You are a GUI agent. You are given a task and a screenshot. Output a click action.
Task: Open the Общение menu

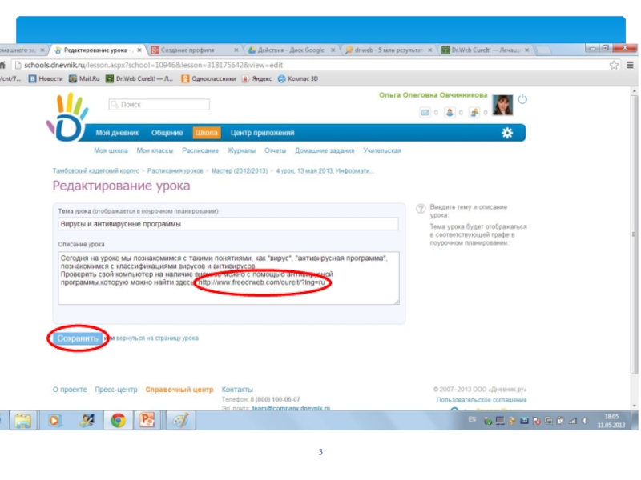(x=167, y=133)
